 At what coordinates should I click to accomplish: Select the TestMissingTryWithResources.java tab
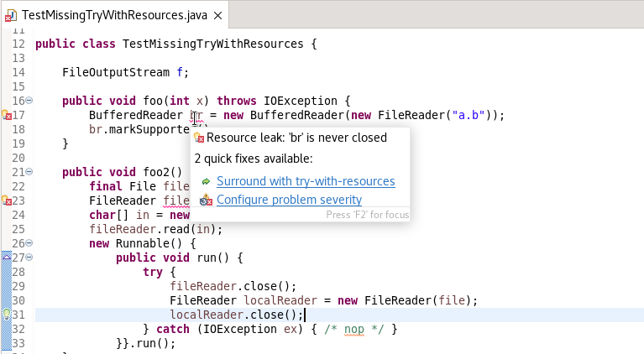tap(114, 16)
